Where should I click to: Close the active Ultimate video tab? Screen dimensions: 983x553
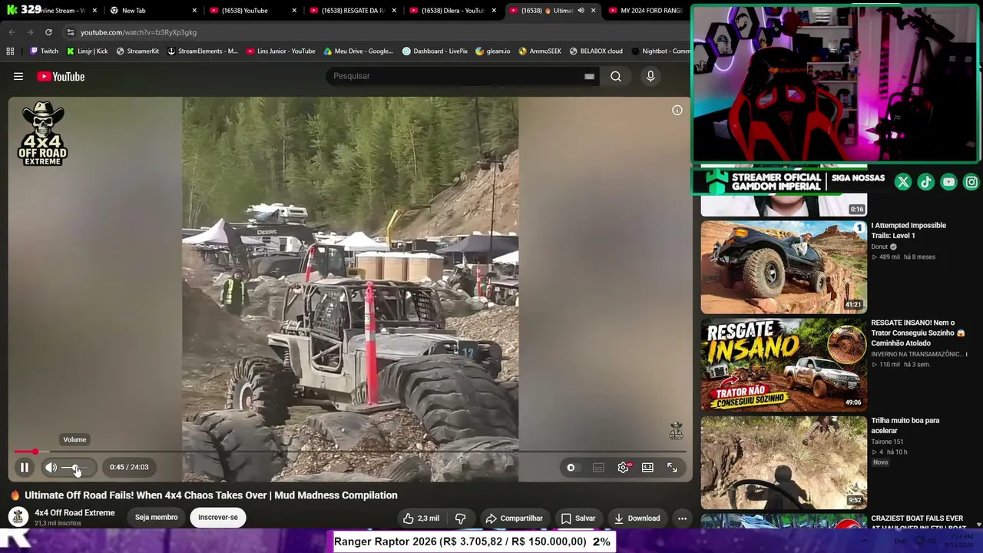[593, 11]
